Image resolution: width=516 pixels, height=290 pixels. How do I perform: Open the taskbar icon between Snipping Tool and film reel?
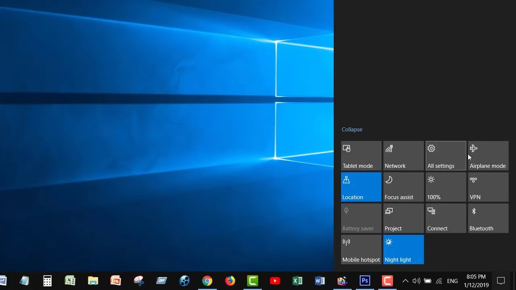pos(162,281)
